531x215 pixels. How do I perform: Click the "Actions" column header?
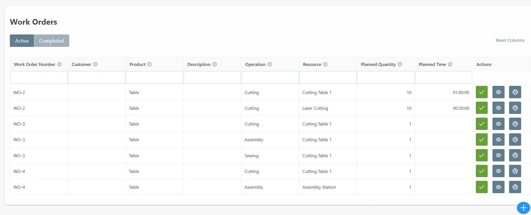pos(484,64)
